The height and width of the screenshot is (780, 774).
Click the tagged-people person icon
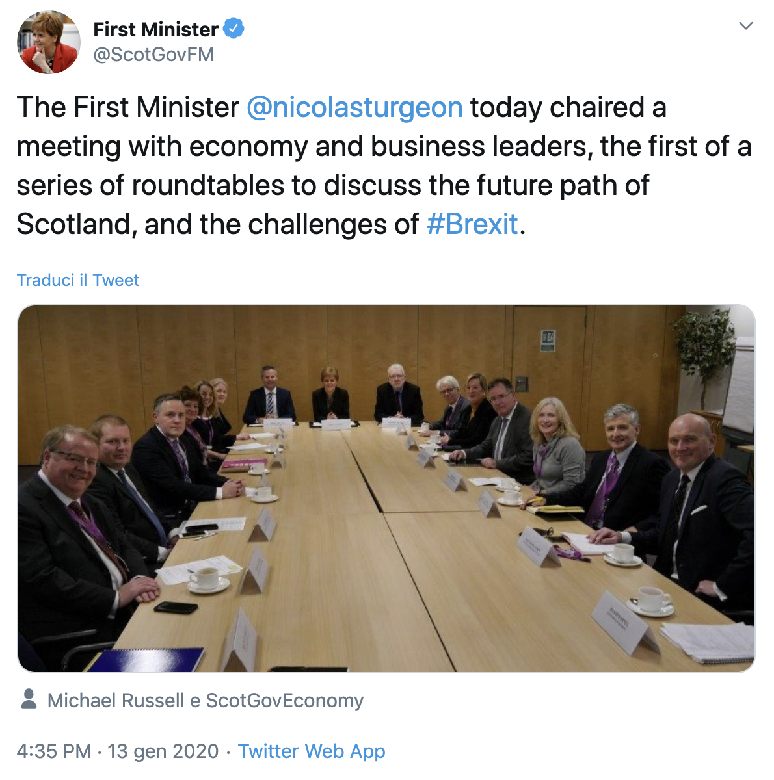(29, 699)
